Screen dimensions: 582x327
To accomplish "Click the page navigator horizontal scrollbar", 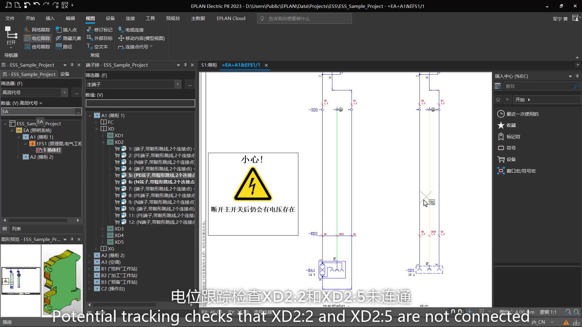I will pyautogui.click(x=41, y=220).
